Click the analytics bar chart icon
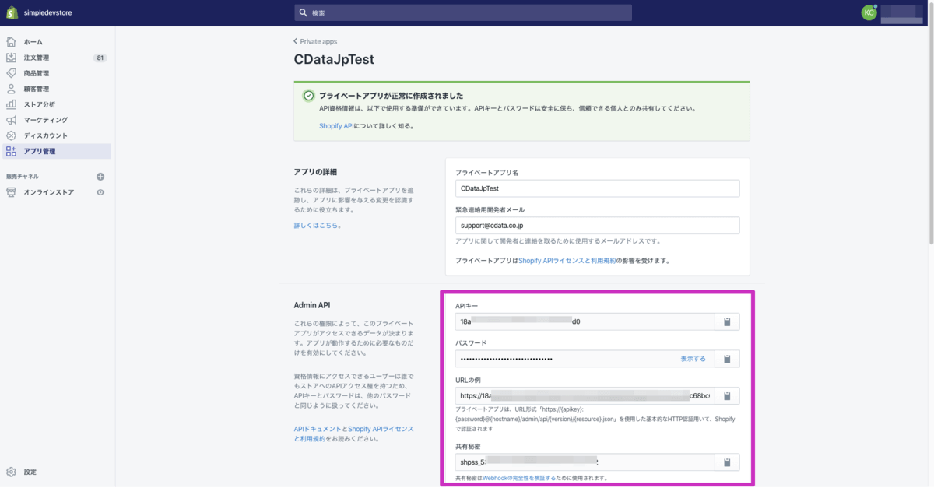 point(11,104)
